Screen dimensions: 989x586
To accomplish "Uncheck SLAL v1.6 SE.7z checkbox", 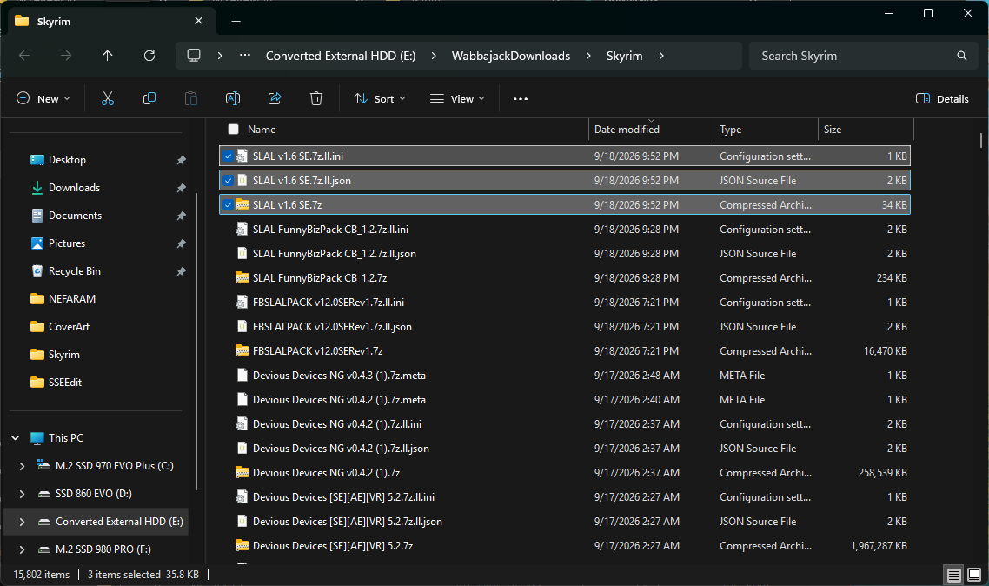I will pos(229,205).
